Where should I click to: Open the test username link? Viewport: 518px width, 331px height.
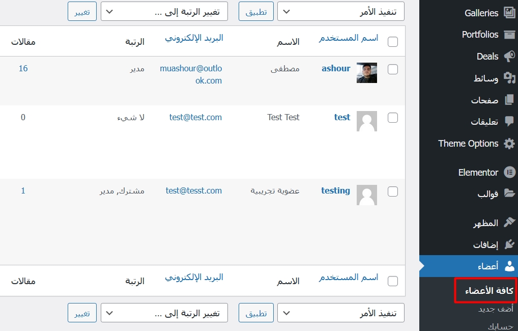click(x=342, y=118)
